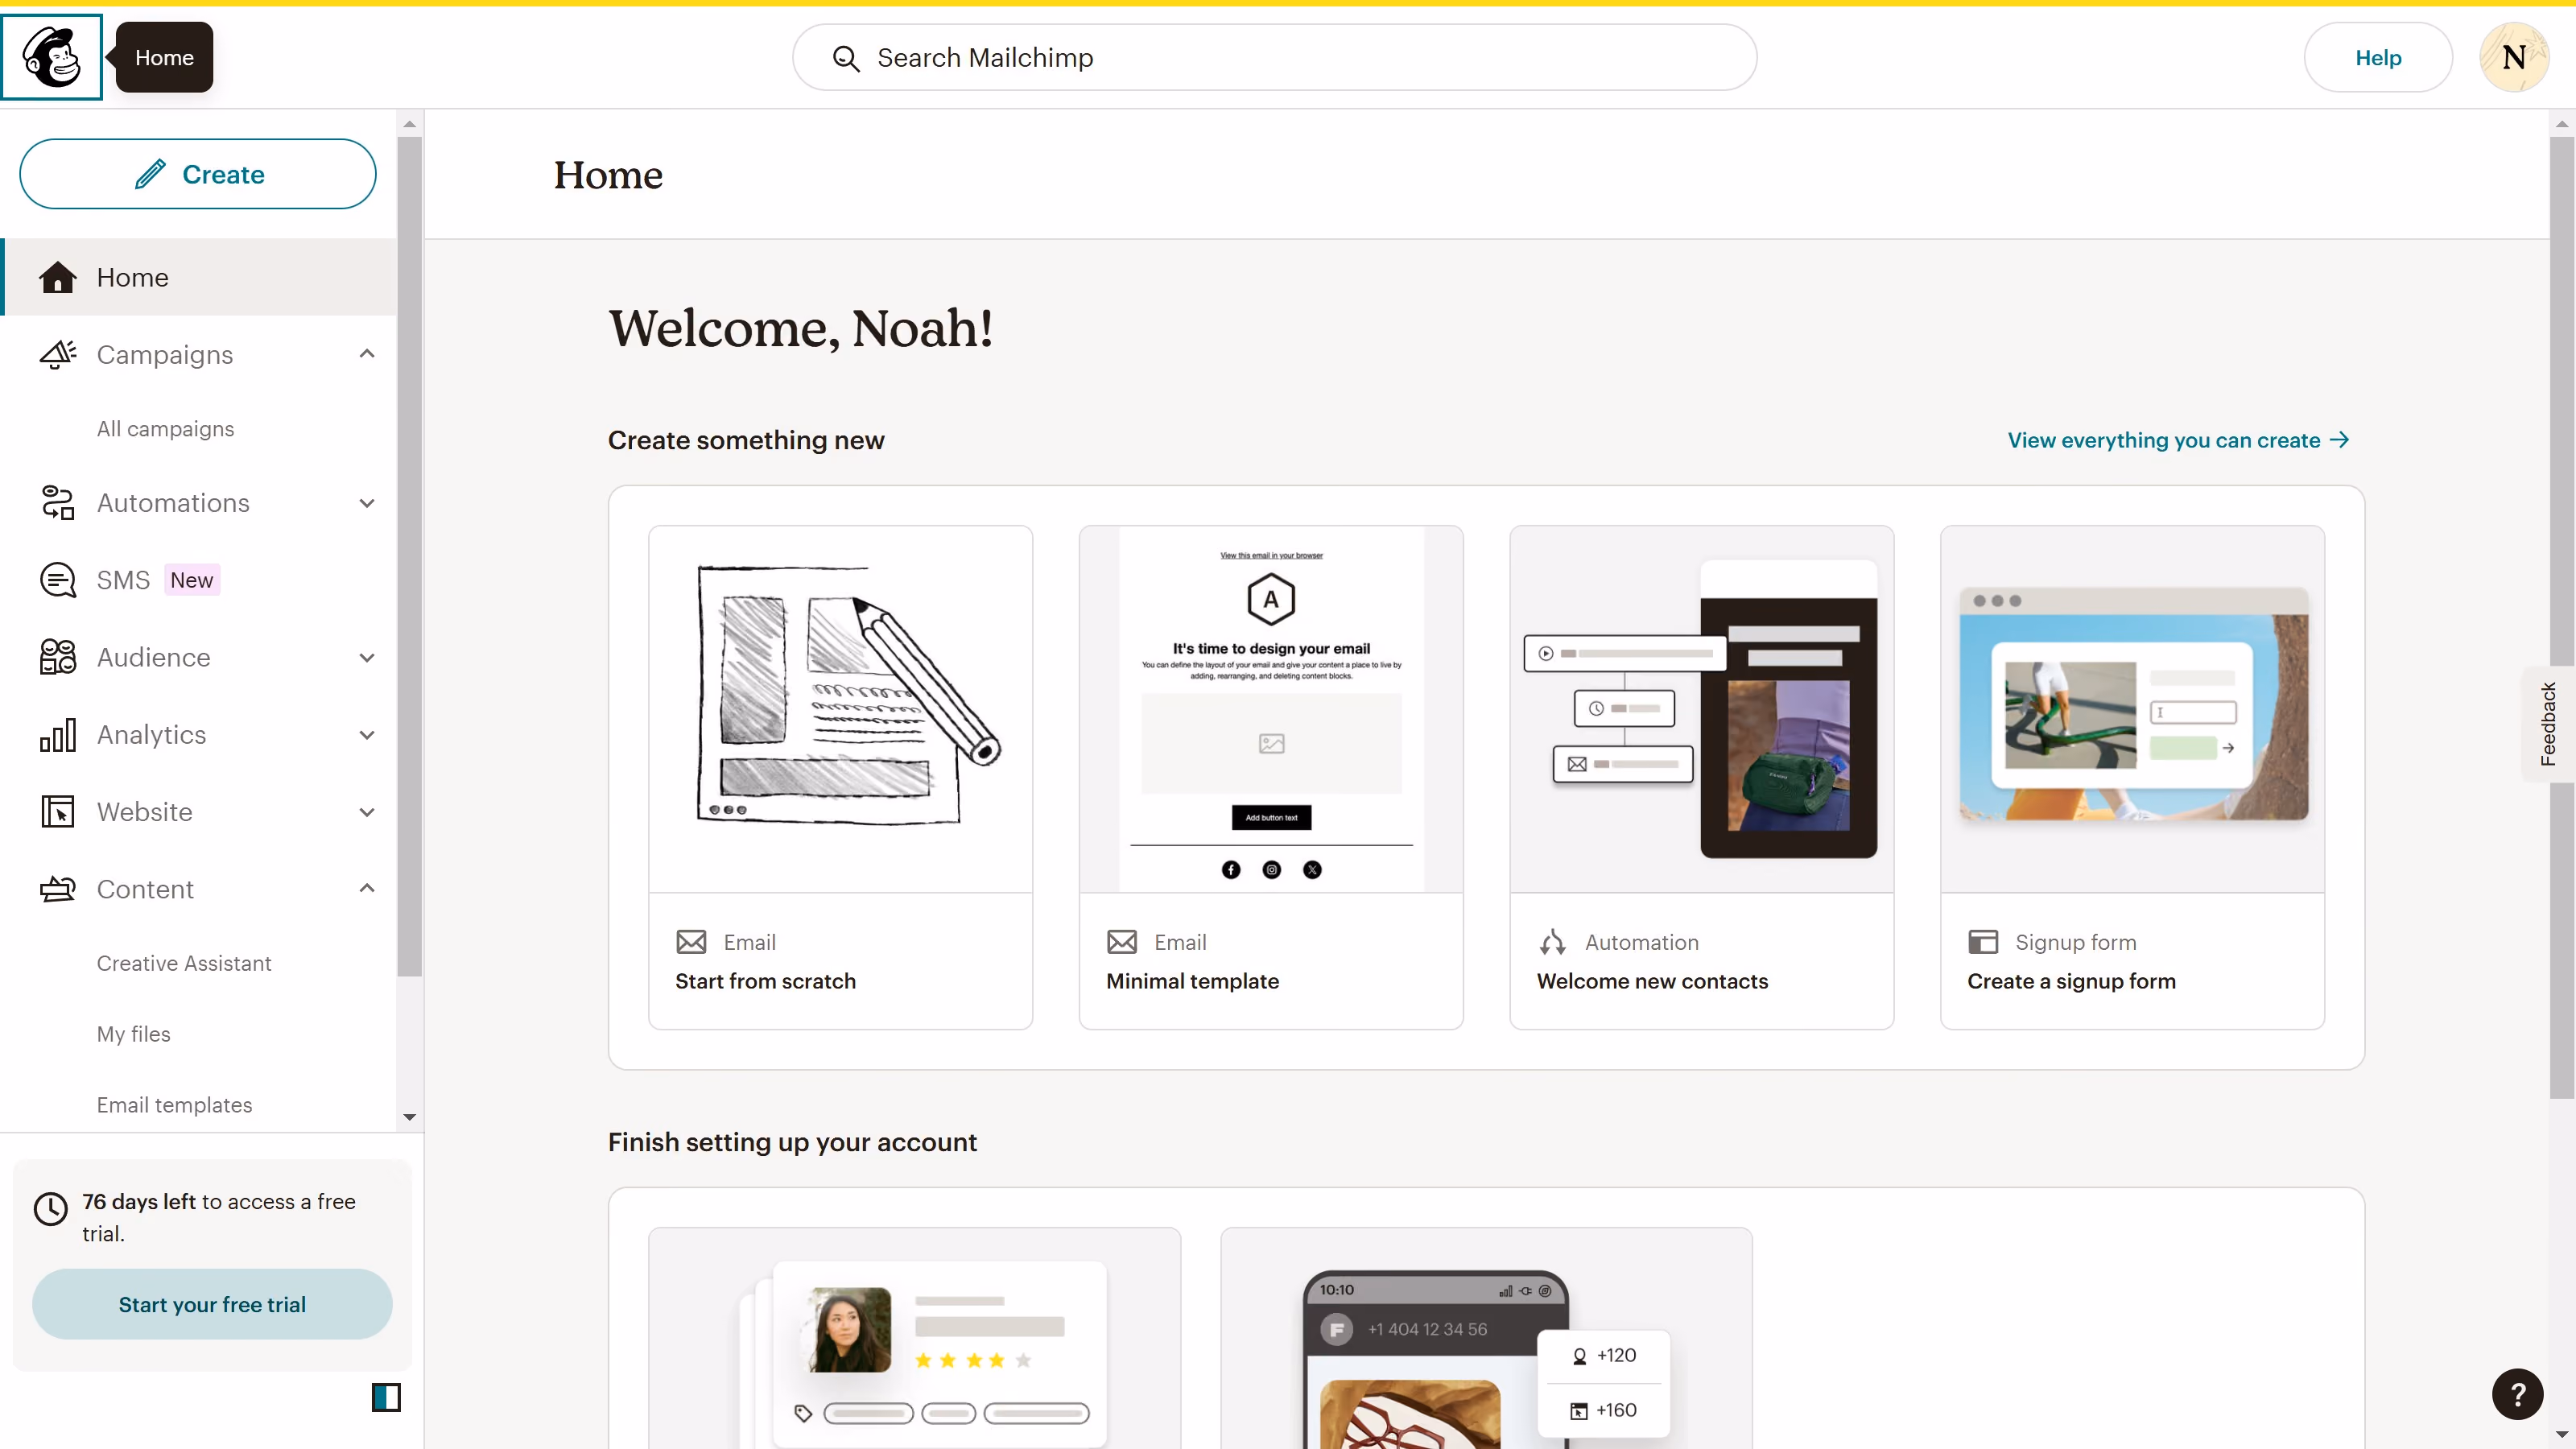The width and height of the screenshot is (2576, 1449).
Task: Click the Website cursor icon
Action: (57, 812)
